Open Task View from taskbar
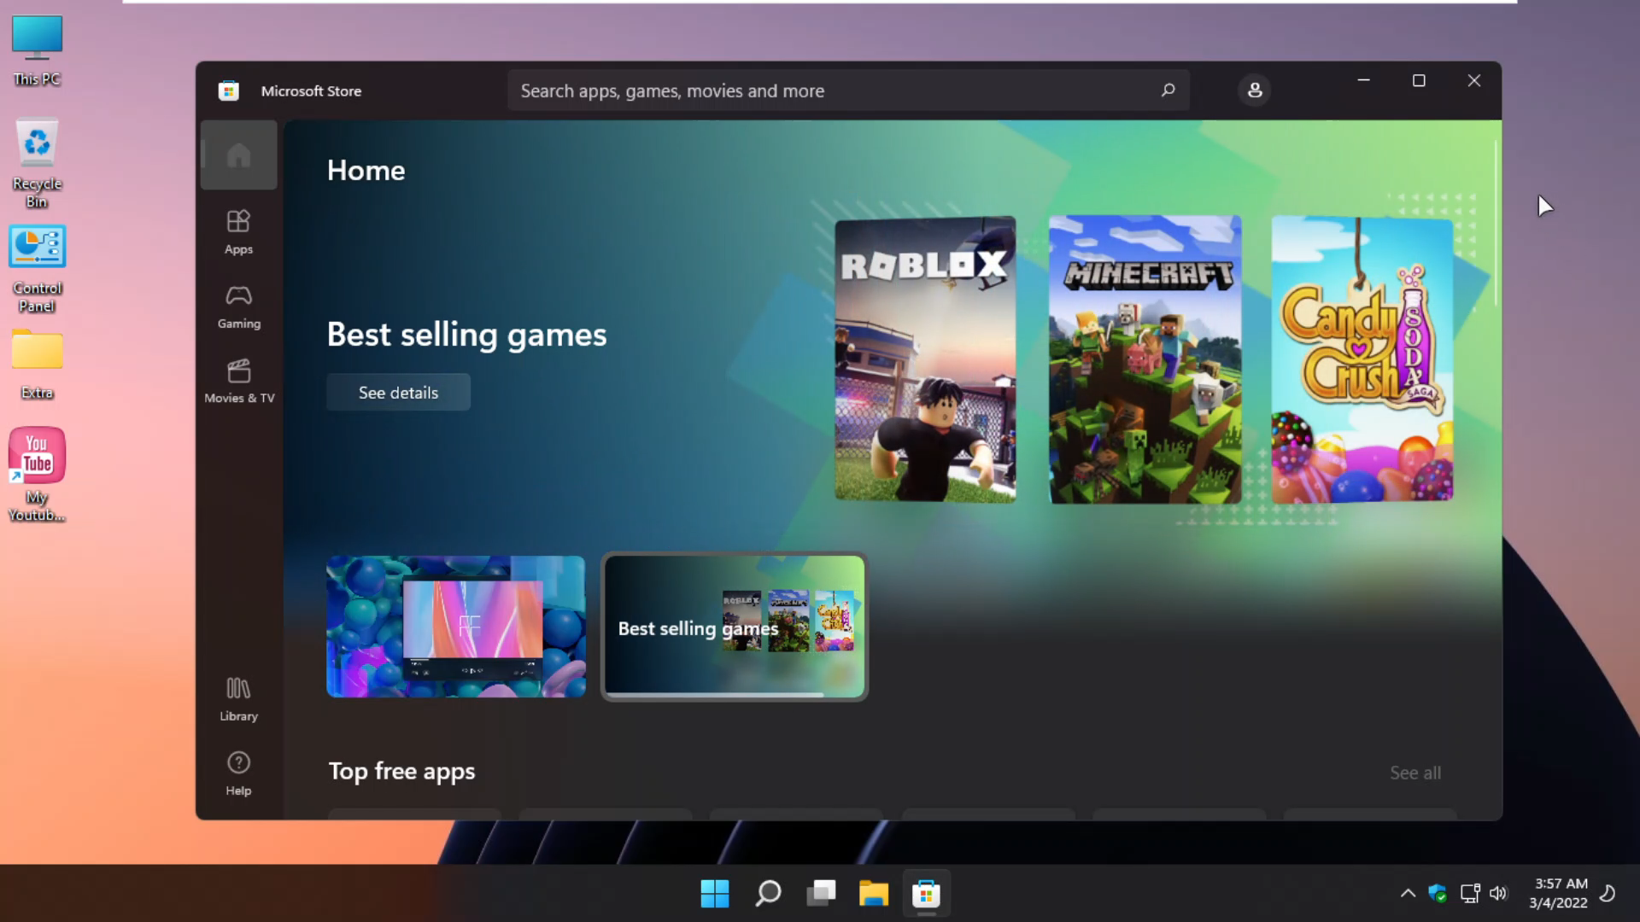Screen dimensions: 1640x922 point(821,894)
